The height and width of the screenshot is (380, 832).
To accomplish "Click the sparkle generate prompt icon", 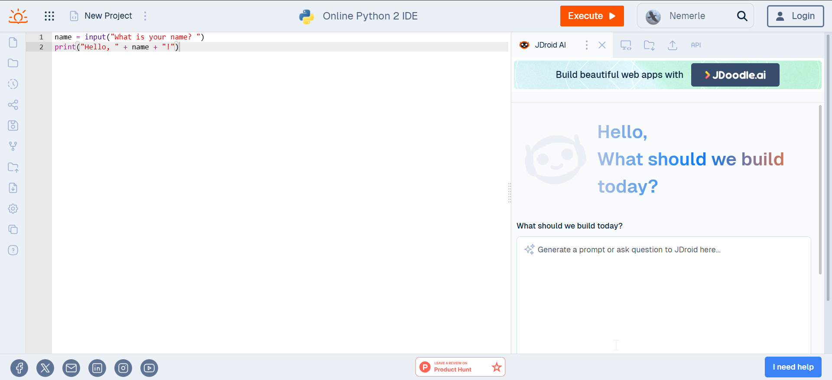I will (530, 249).
